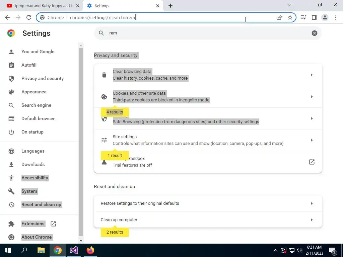Clear the settings search with X icon
The width and height of the screenshot is (343, 257).
pyautogui.click(x=314, y=33)
